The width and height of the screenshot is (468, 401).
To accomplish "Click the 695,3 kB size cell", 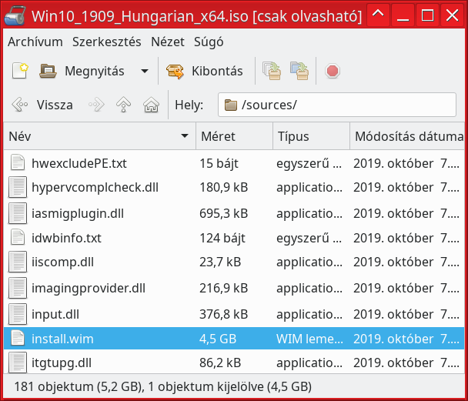I will coord(223,214).
